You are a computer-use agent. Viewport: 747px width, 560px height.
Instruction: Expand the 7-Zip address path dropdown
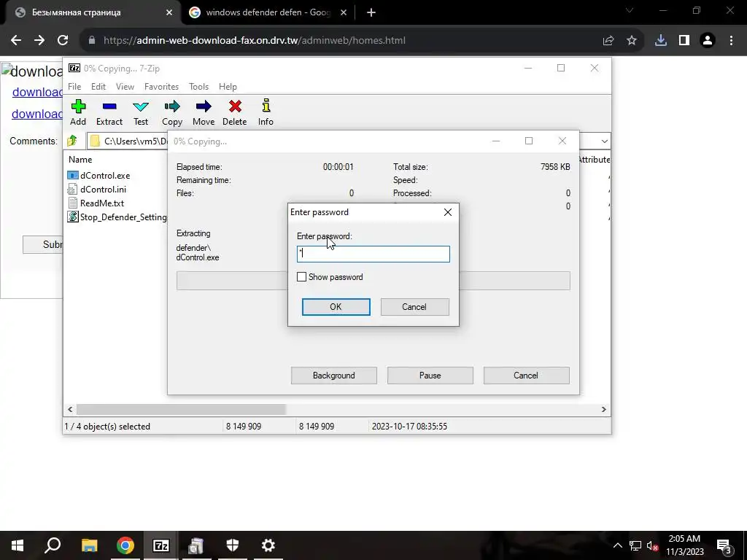tap(604, 141)
